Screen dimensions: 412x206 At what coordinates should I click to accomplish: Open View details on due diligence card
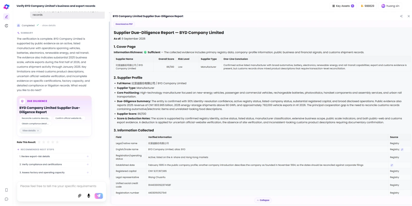pos(31,131)
